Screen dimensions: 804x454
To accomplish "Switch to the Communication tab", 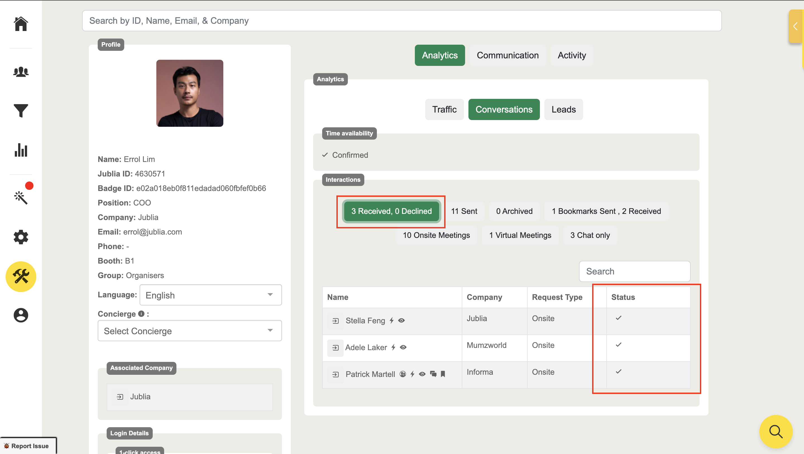I will 508,55.
